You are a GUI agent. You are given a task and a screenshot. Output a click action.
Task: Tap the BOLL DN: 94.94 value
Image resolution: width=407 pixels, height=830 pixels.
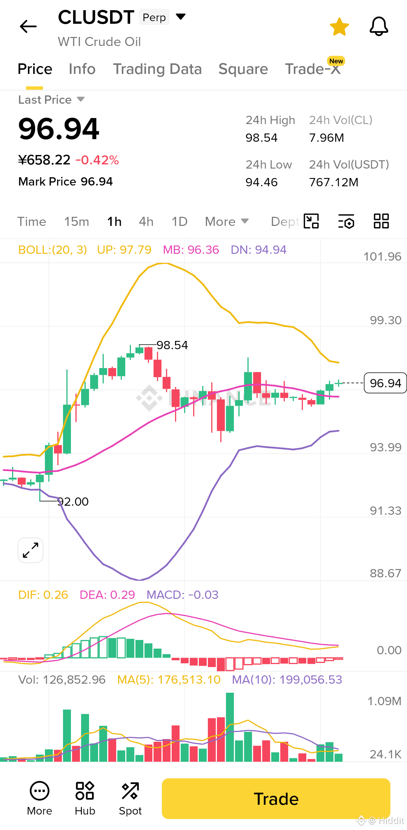pyautogui.click(x=259, y=250)
